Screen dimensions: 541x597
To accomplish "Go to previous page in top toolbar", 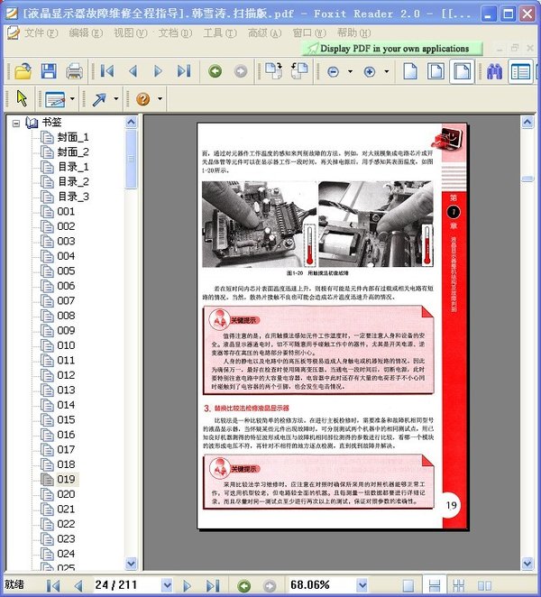I will click(x=133, y=71).
